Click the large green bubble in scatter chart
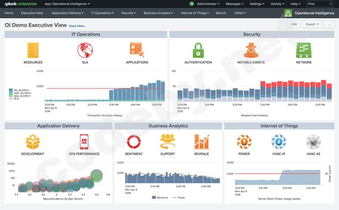 96,176
